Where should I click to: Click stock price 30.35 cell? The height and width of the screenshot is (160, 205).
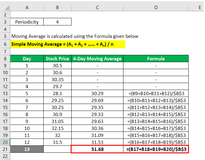[57, 79]
